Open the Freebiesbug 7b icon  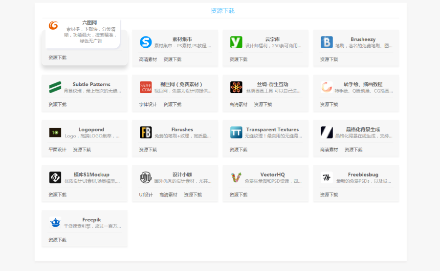click(327, 177)
